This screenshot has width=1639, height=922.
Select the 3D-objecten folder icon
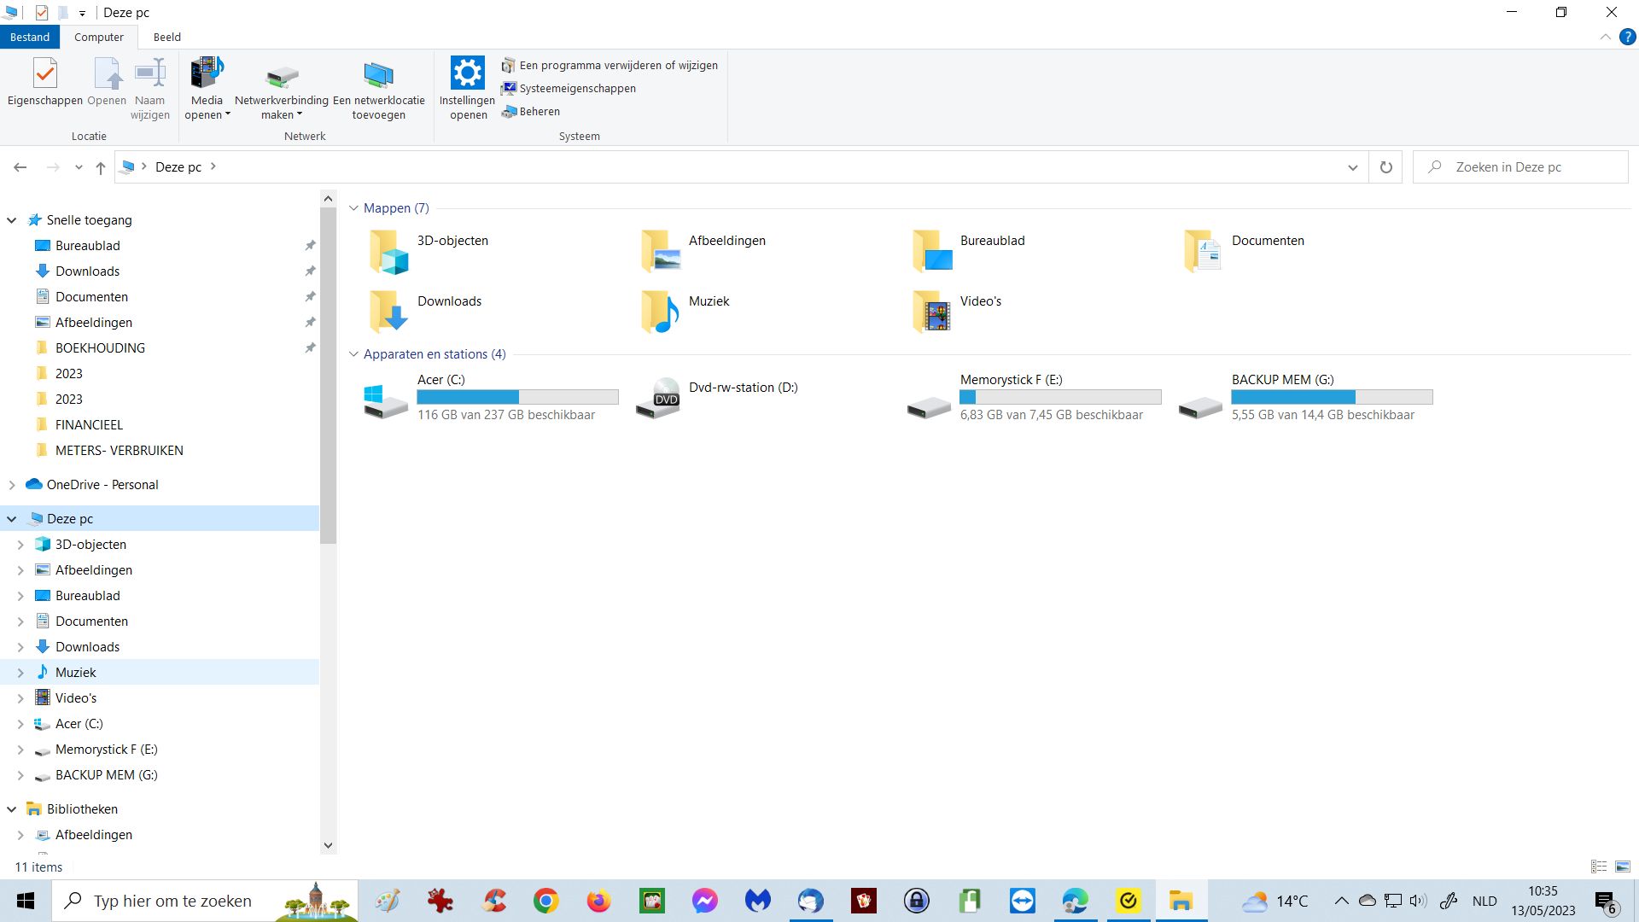(x=388, y=252)
